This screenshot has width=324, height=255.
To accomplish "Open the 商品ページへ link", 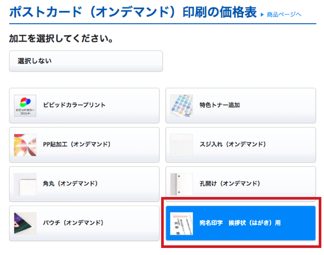I will pyautogui.click(x=284, y=15).
